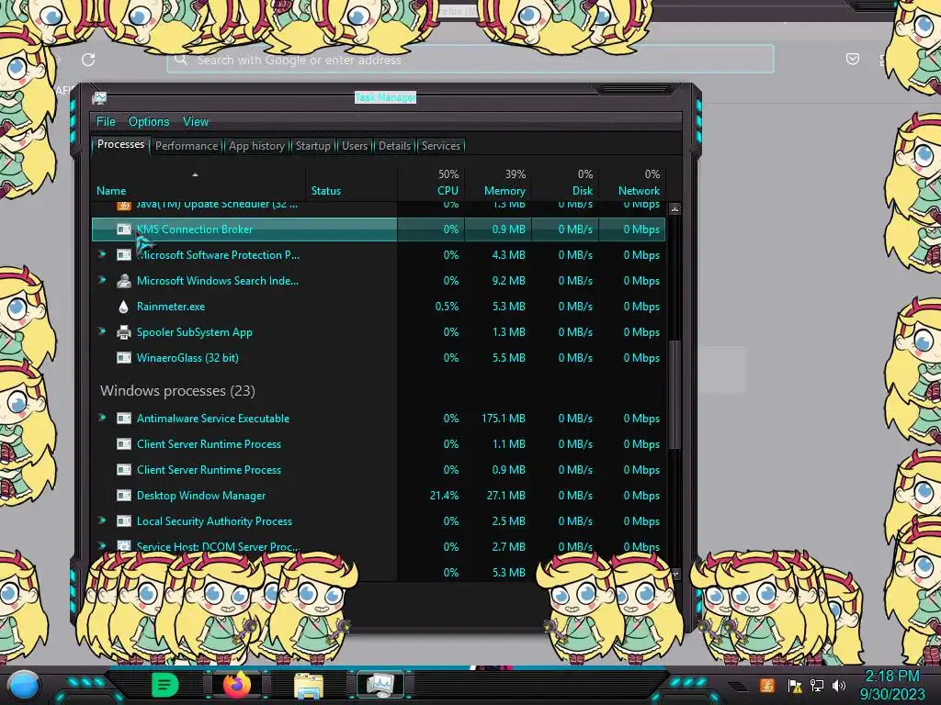
Task: Click the process list scroll down arrow
Action: coord(675,574)
